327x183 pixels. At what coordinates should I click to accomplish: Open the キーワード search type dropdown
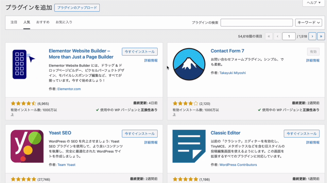coord(308,23)
